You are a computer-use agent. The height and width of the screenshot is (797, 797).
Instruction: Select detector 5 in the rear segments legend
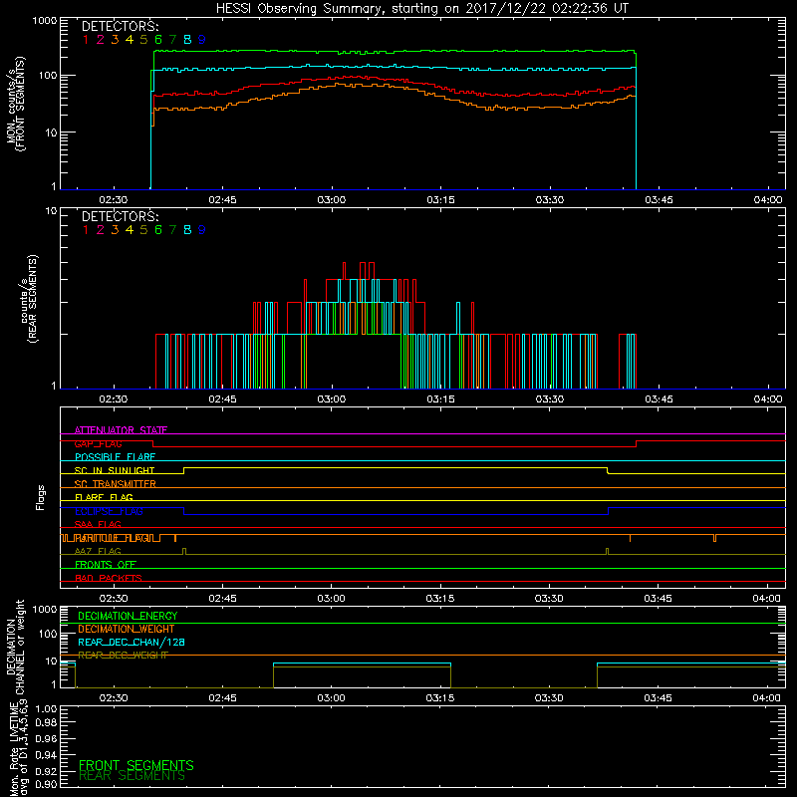(143, 230)
